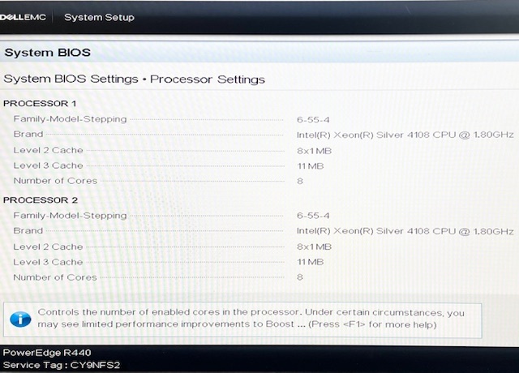Viewport: 519px width, 373px height.
Task: Click the blue info icon in help box
Action: coord(20,319)
